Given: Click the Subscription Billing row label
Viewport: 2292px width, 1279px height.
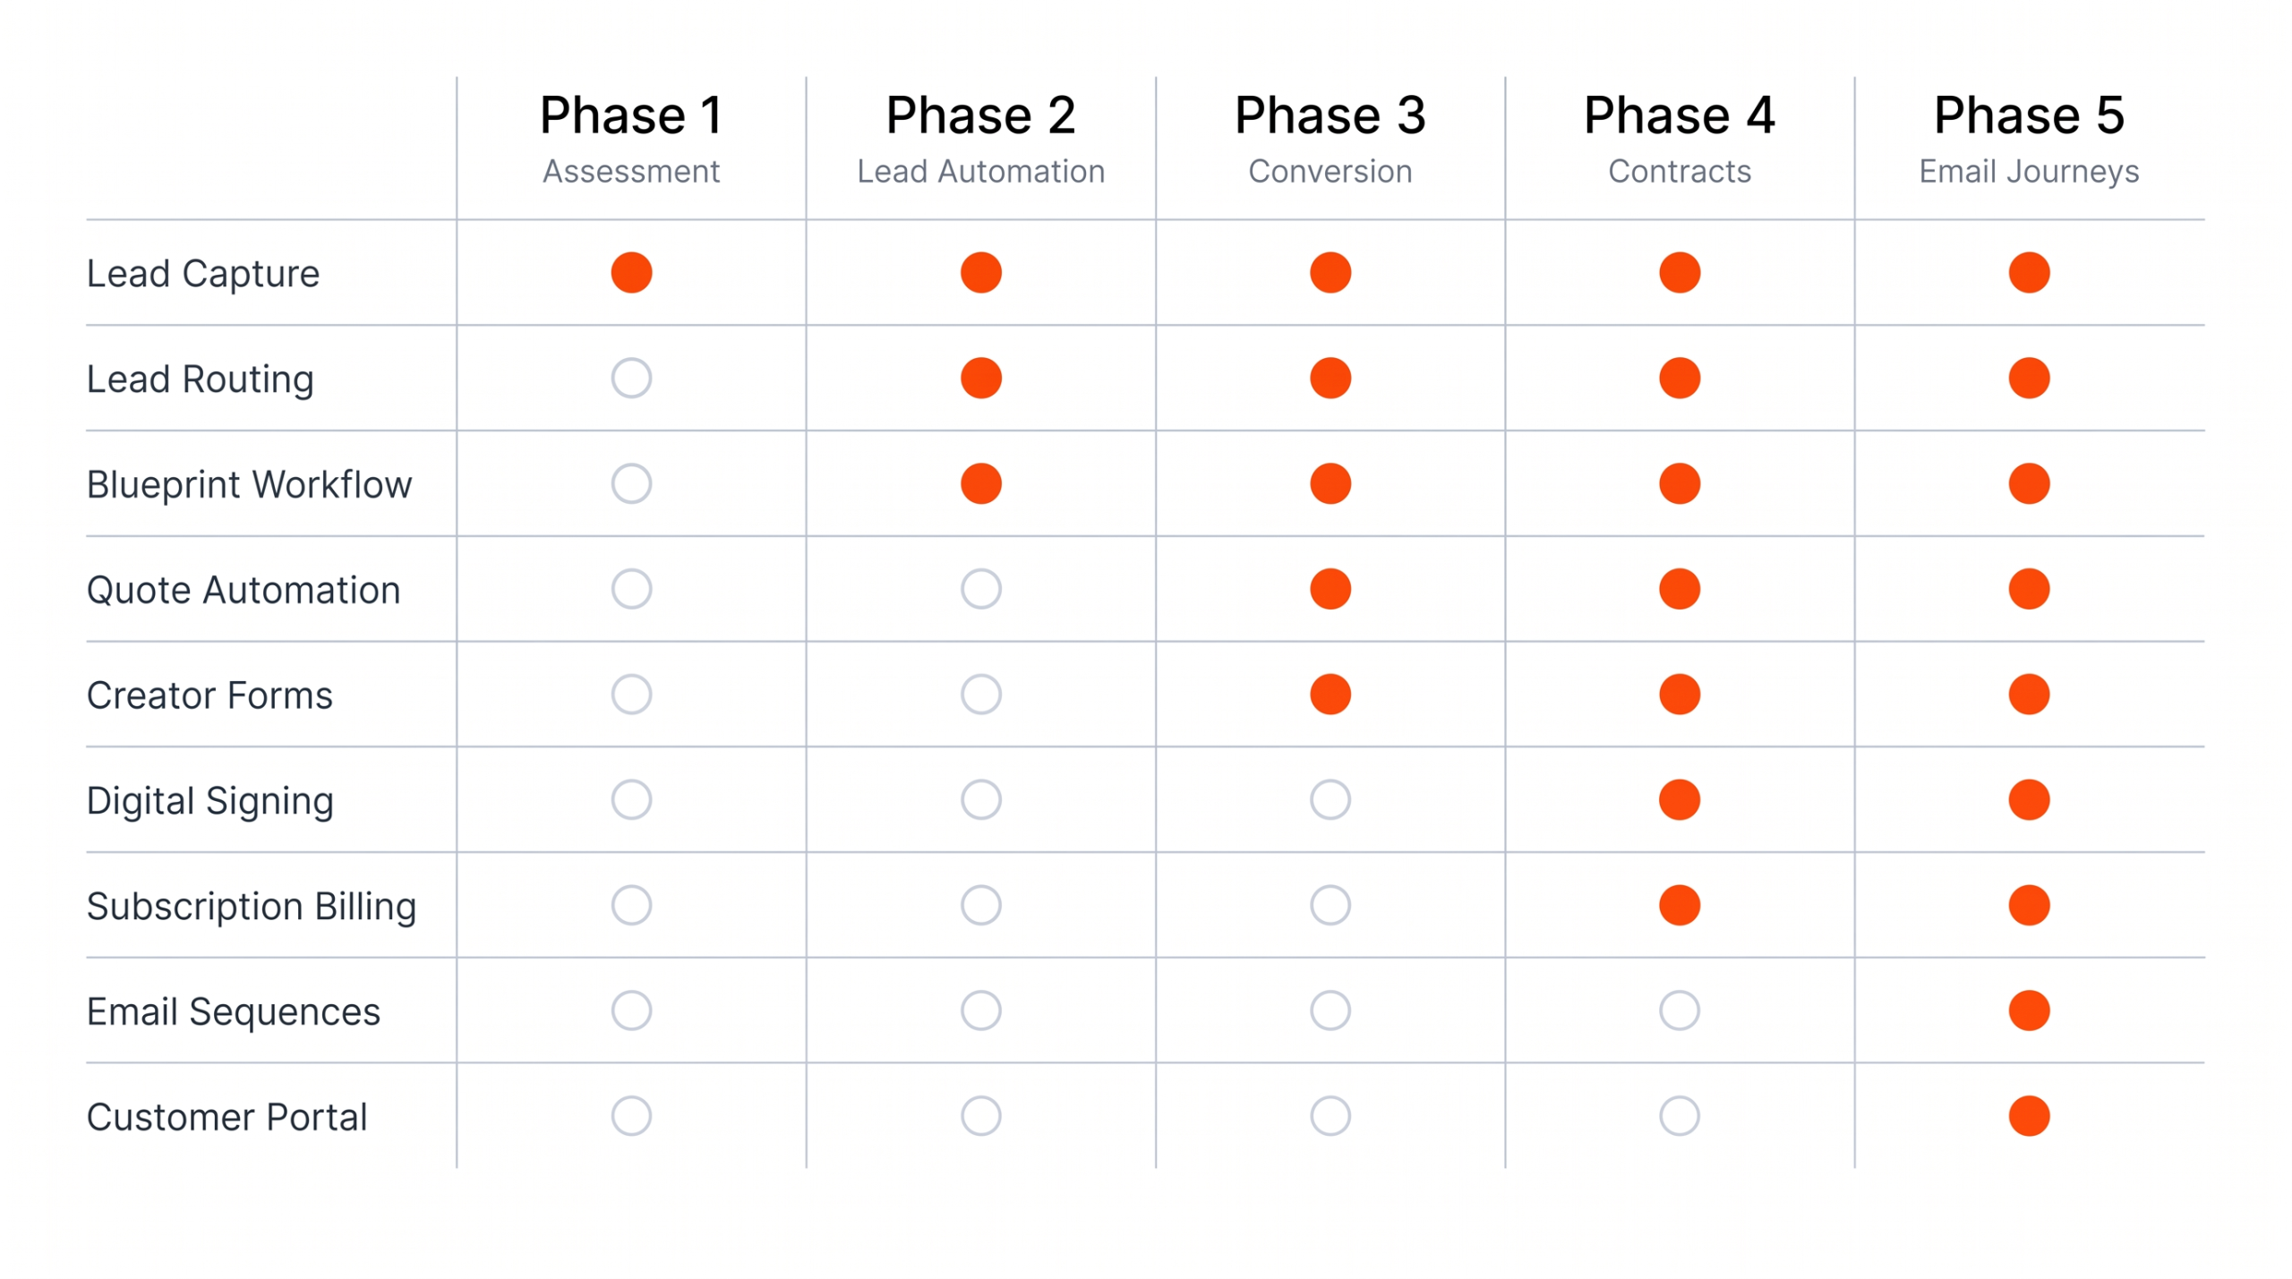Looking at the screenshot, I should click(252, 906).
